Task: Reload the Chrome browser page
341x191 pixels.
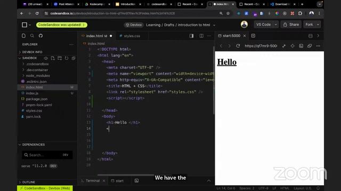Action: pyautogui.click(x=37, y=13)
